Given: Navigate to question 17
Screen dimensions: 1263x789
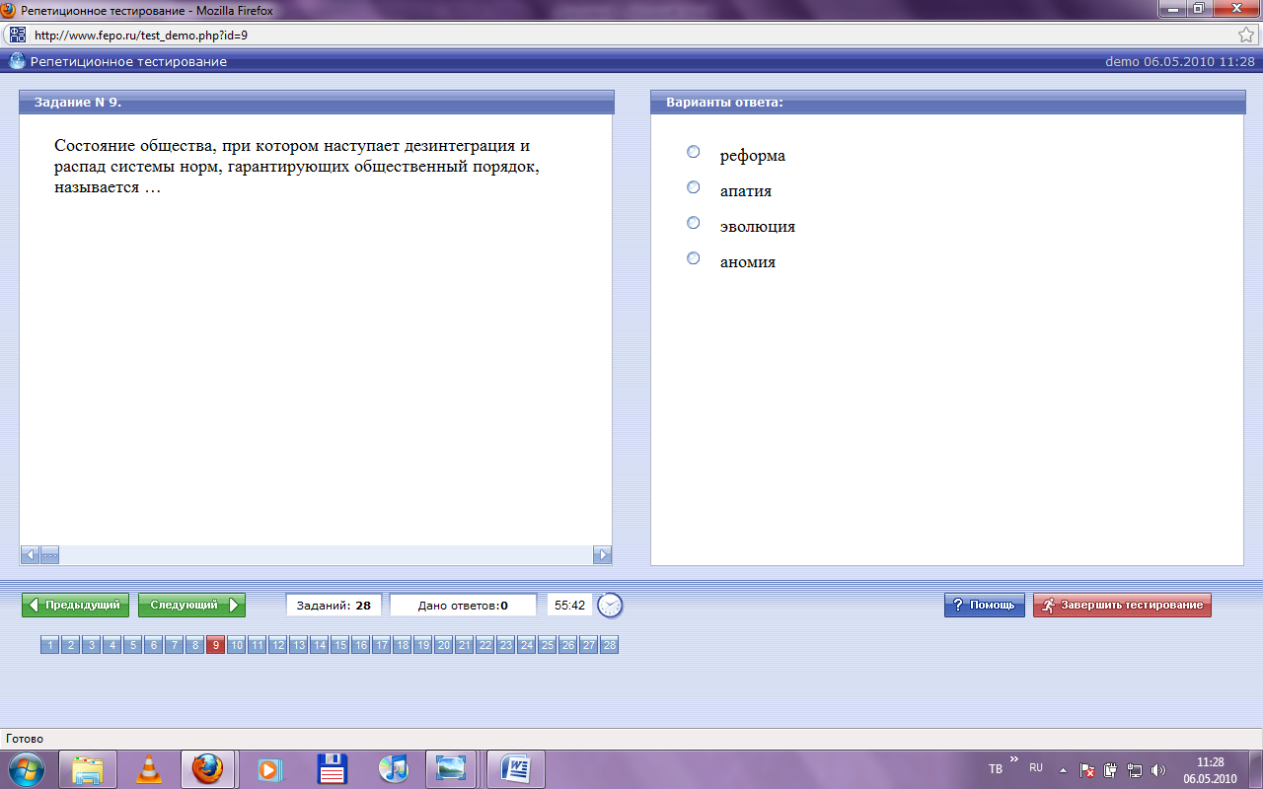Looking at the screenshot, I should [381, 645].
